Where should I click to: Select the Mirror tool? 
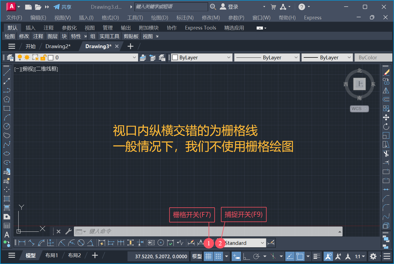point(386,90)
